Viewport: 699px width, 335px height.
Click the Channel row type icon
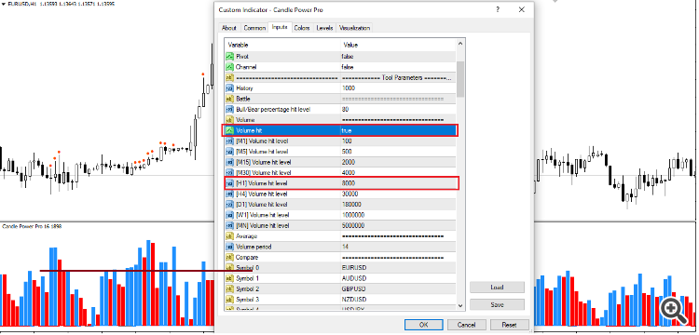tap(229, 67)
